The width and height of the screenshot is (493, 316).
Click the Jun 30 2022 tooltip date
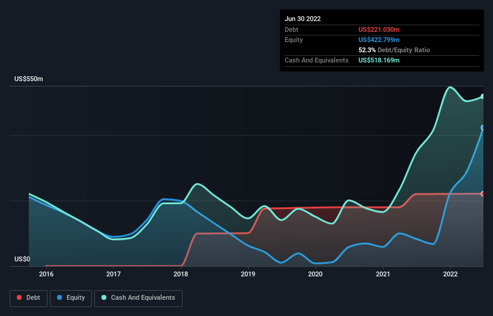(303, 19)
